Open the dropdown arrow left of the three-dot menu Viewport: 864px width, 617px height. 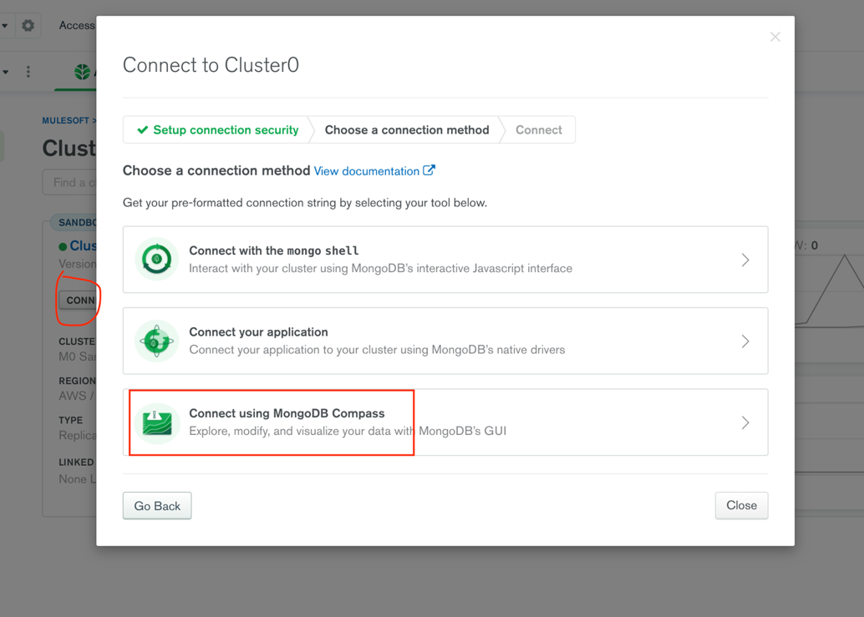pos(6,72)
